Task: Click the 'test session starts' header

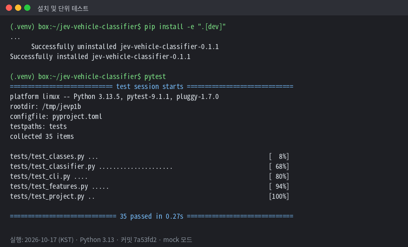Action: pyautogui.click(x=152, y=86)
